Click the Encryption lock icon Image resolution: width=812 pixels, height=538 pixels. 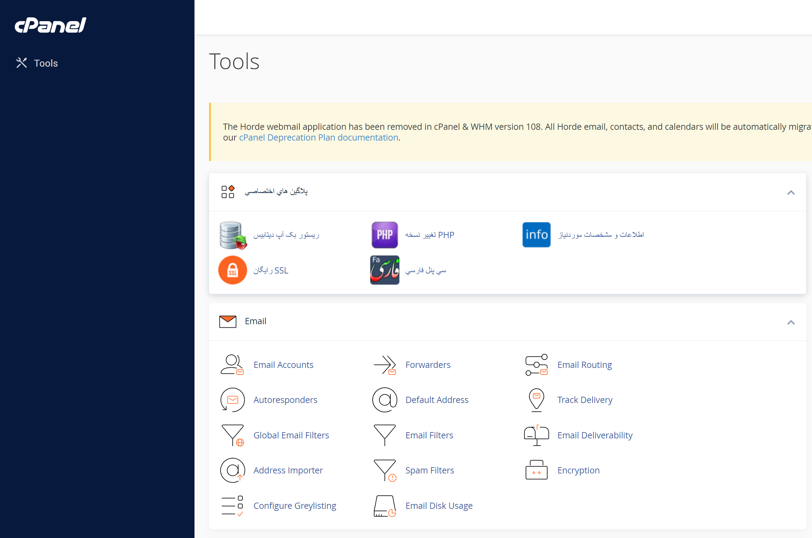[x=536, y=470]
